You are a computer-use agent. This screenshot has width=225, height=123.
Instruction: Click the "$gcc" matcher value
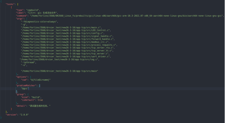25,89
